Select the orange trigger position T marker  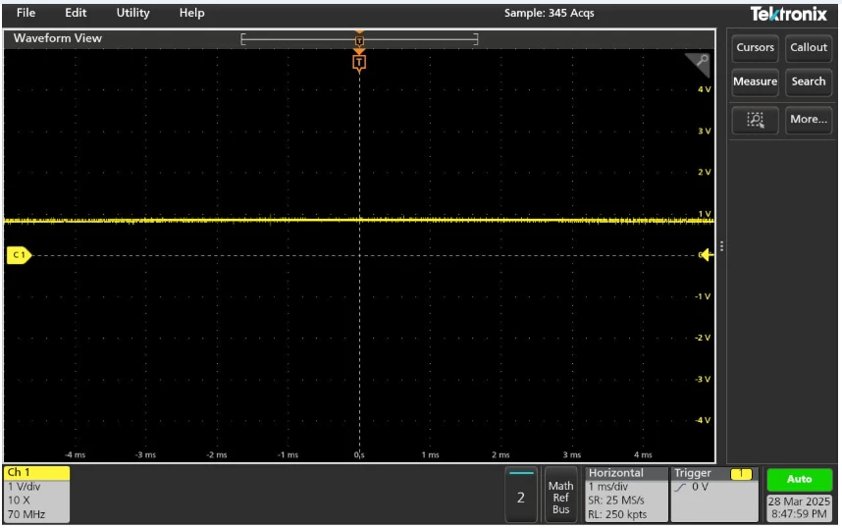[359, 63]
